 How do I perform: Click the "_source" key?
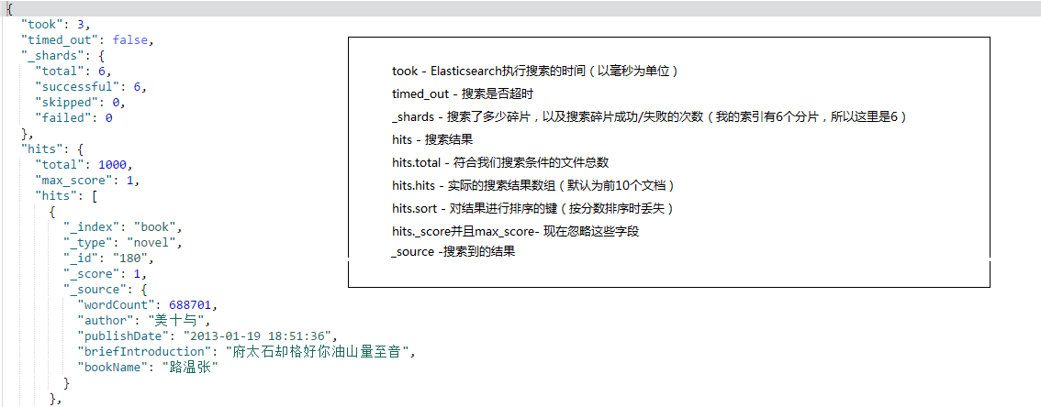(94, 289)
